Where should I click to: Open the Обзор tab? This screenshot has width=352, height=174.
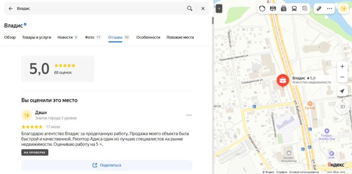pyautogui.click(x=10, y=38)
